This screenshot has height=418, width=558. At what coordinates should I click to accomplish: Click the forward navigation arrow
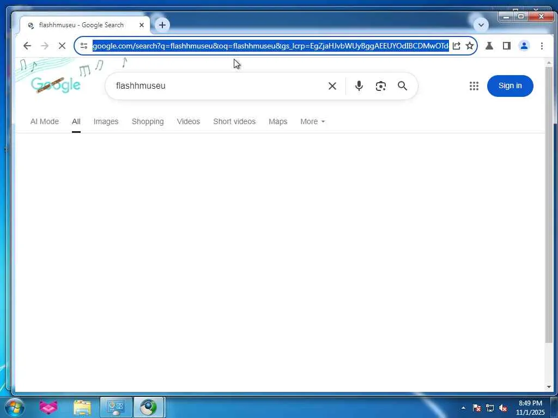(x=45, y=46)
